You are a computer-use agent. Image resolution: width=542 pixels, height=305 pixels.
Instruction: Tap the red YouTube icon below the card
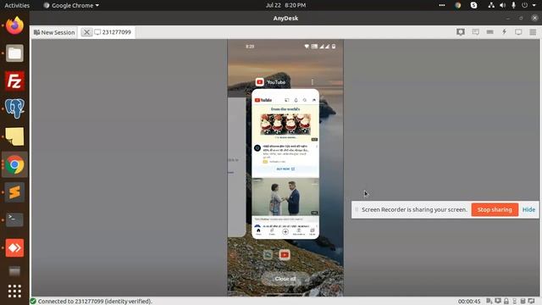(x=285, y=255)
